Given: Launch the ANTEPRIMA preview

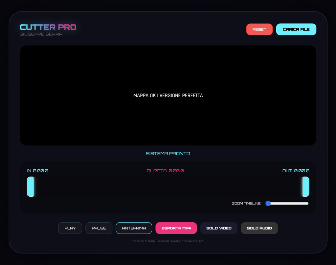Looking at the screenshot, I should coord(134,228).
